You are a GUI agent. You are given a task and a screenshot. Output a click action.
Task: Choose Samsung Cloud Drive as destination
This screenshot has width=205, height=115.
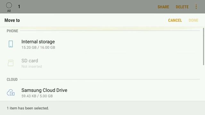(x=102, y=93)
